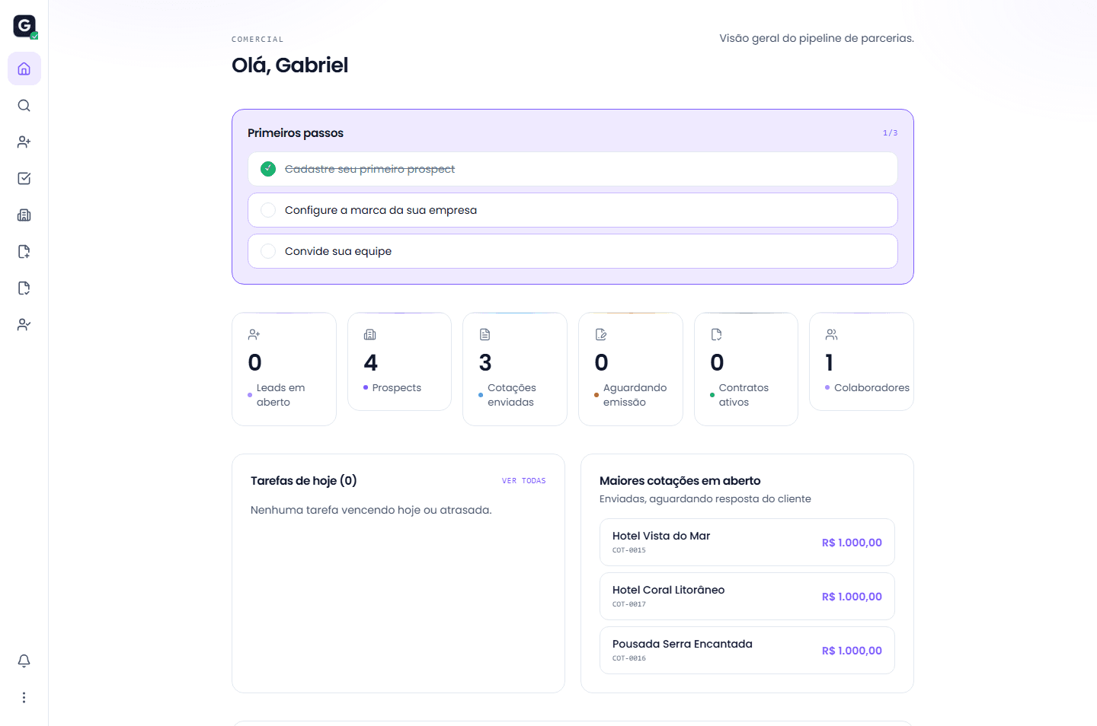Toggle the completed 'Cadastre seu primeiro prospect' check
Screen dimensions: 1097x726
click(x=268, y=169)
